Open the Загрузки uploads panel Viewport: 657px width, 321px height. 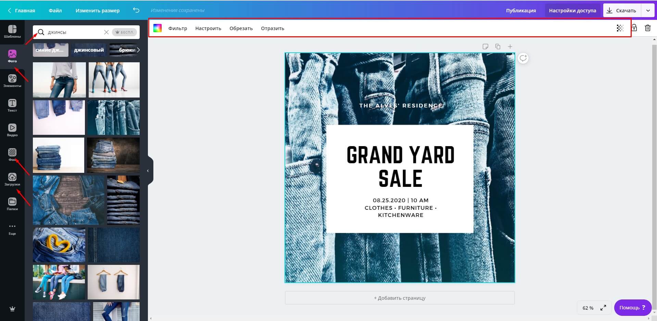pyautogui.click(x=12, y=179)
